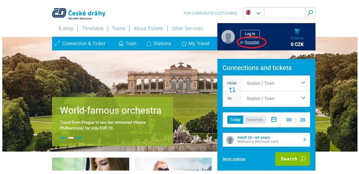The width and height of the screenshot is (359, 174).
Task: Click the user avatar icon
Action: point(228,37)
